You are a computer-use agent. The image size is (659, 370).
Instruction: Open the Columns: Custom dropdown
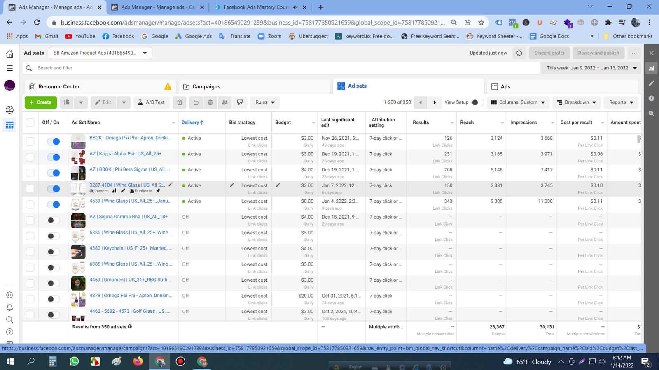point(518,102)
